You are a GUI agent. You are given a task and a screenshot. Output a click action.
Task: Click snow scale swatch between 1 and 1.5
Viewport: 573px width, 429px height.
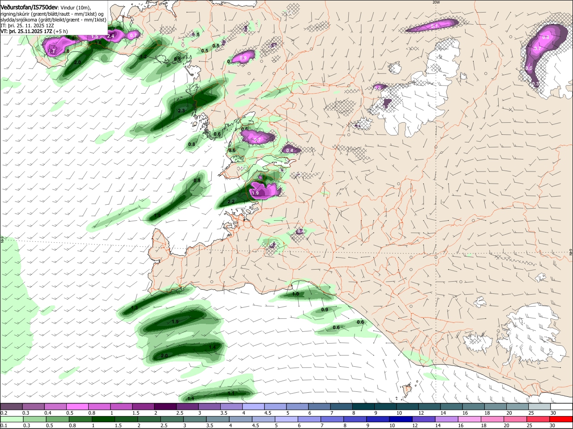click(x=121, y=406)
